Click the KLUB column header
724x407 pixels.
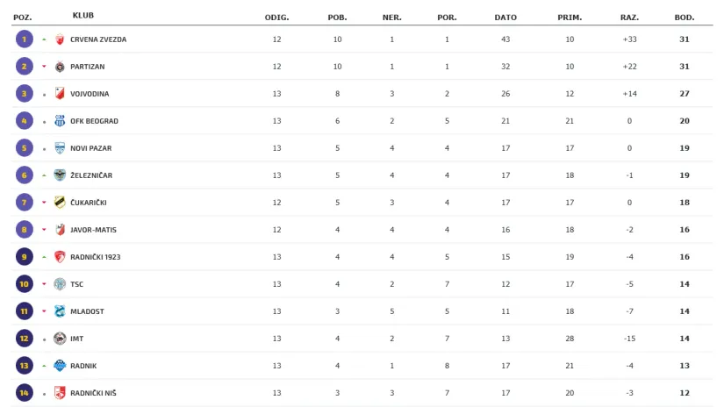[83, 16]
